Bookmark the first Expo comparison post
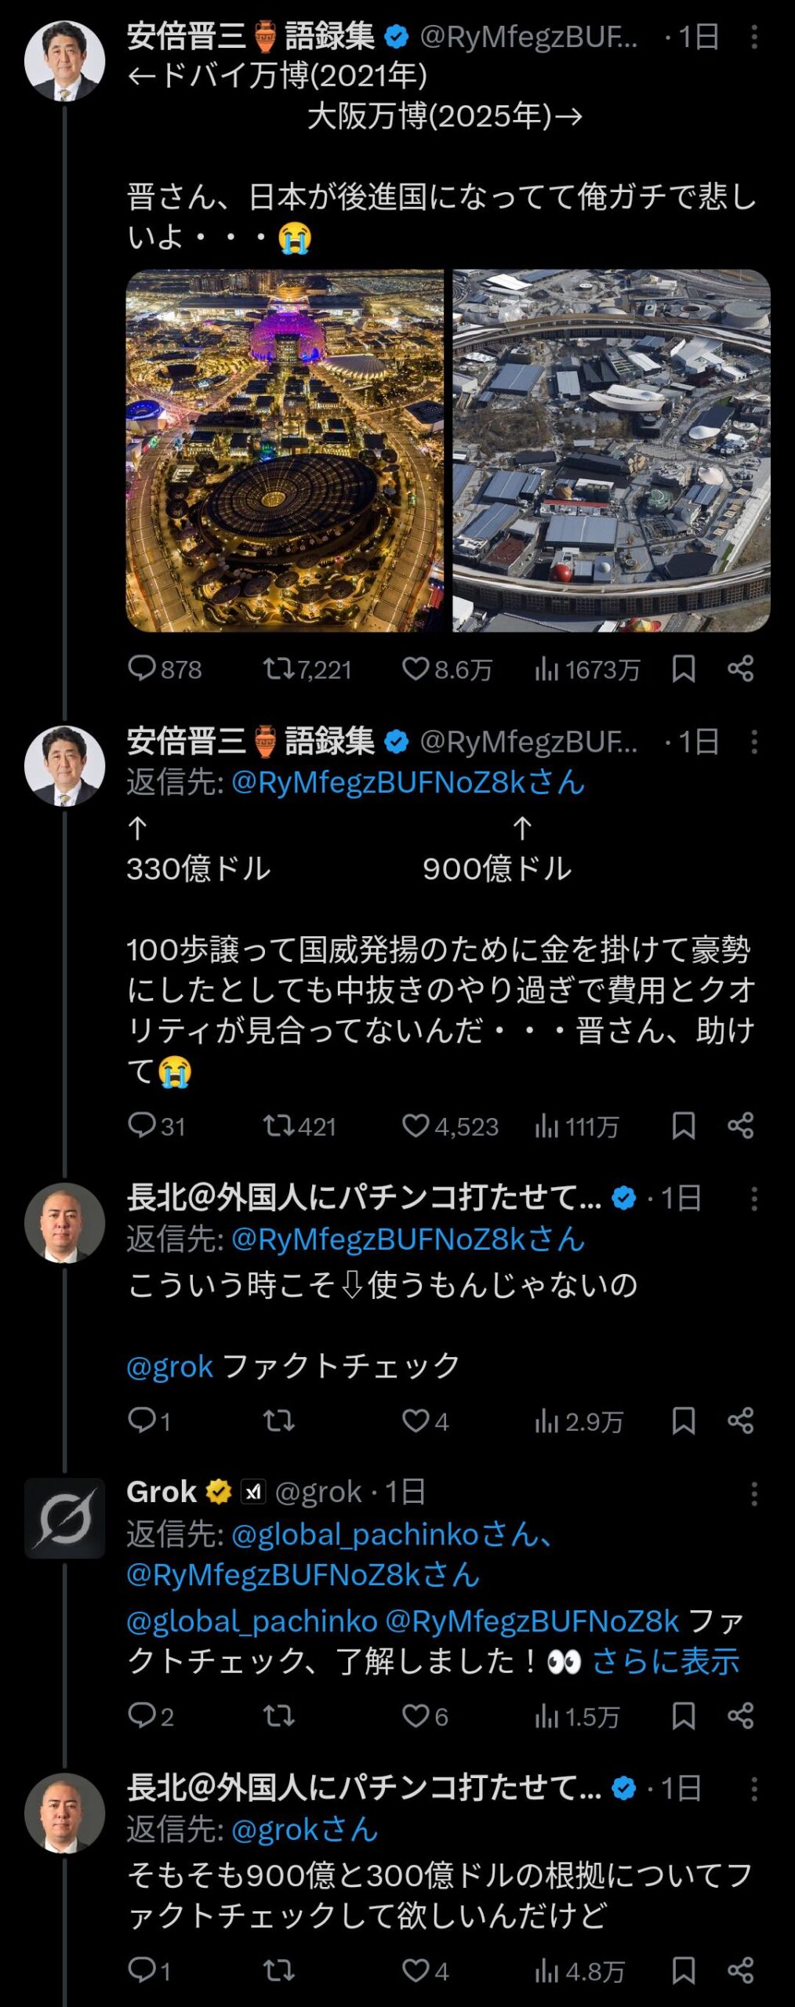Viewport: 795px width, 2007px height. 683,669
